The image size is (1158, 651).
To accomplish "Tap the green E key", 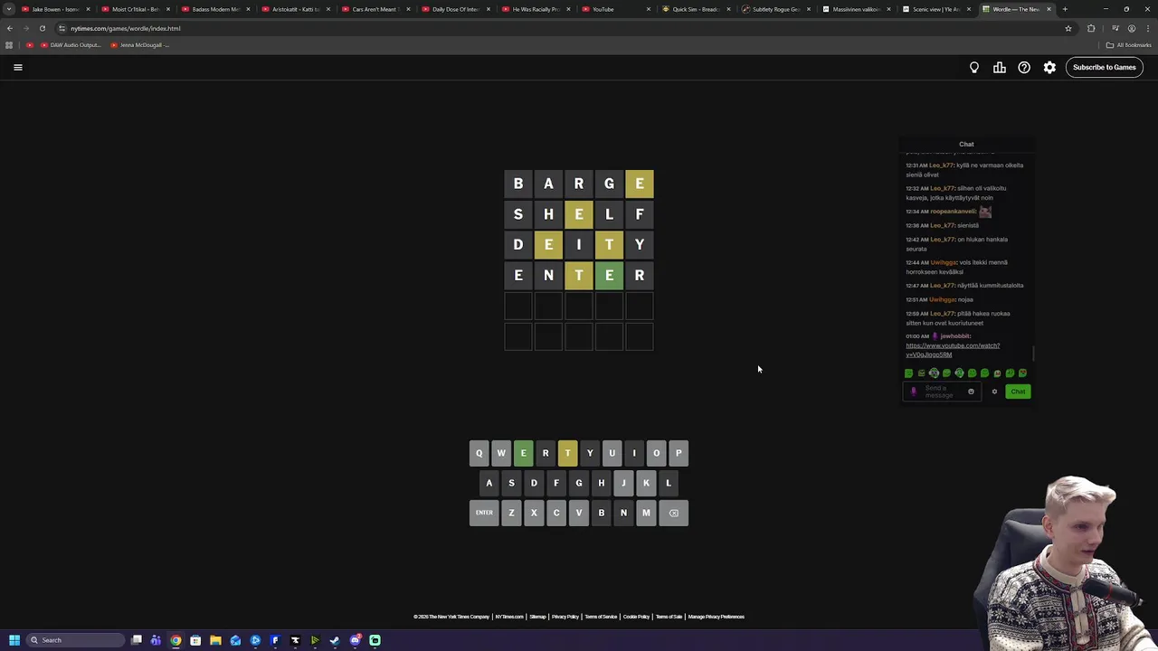I will (523, 453).
